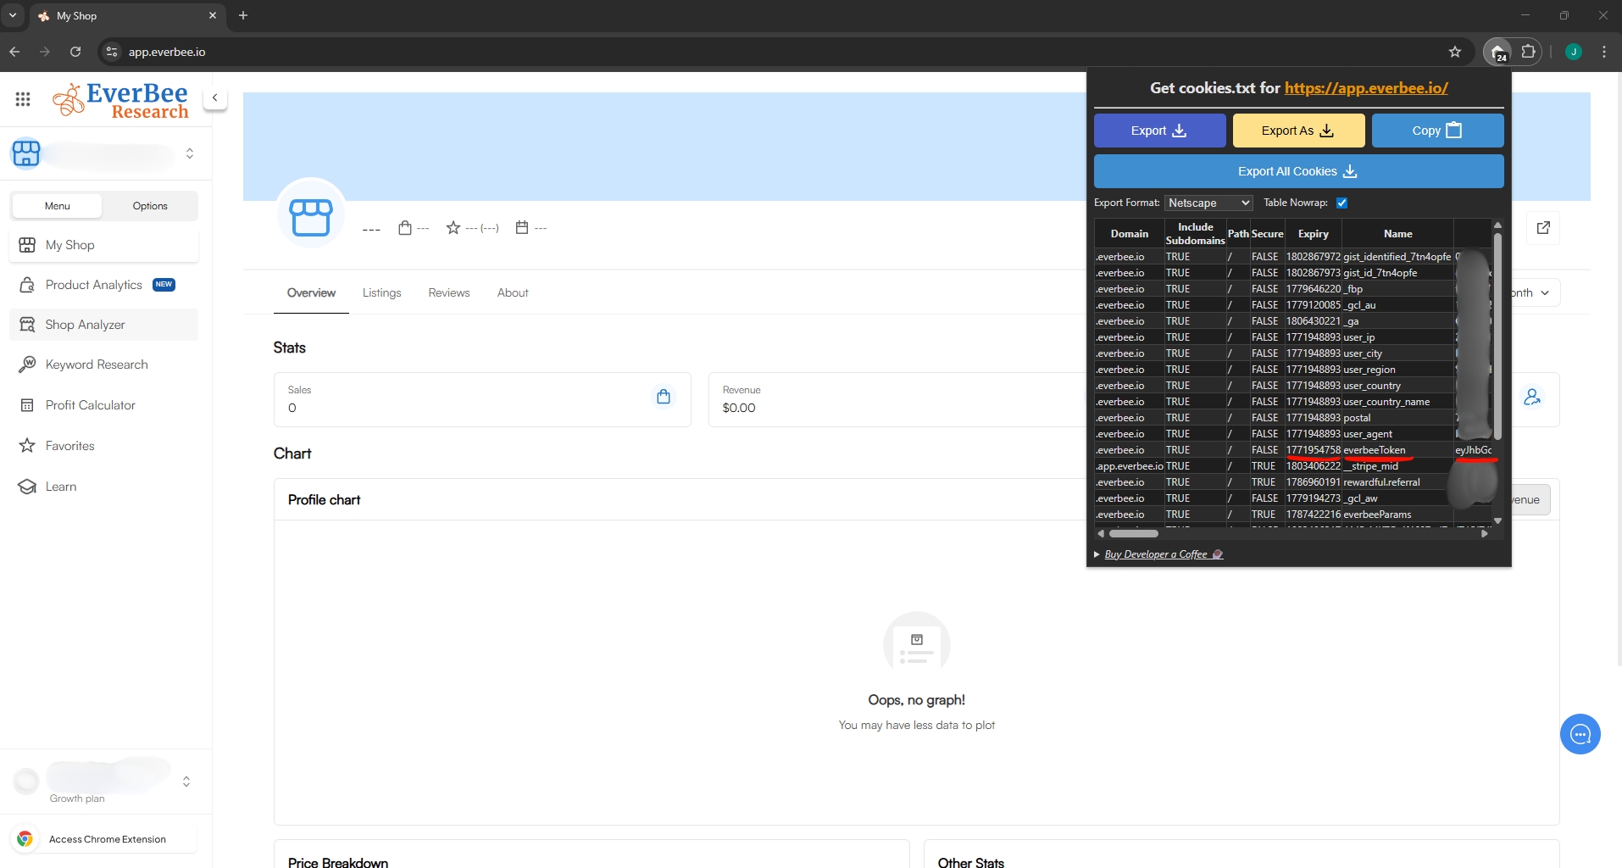This screenshot has width=1622, height=868.
Task: Collapse the sidebar with the arrow button
Action: coord(215,97)
